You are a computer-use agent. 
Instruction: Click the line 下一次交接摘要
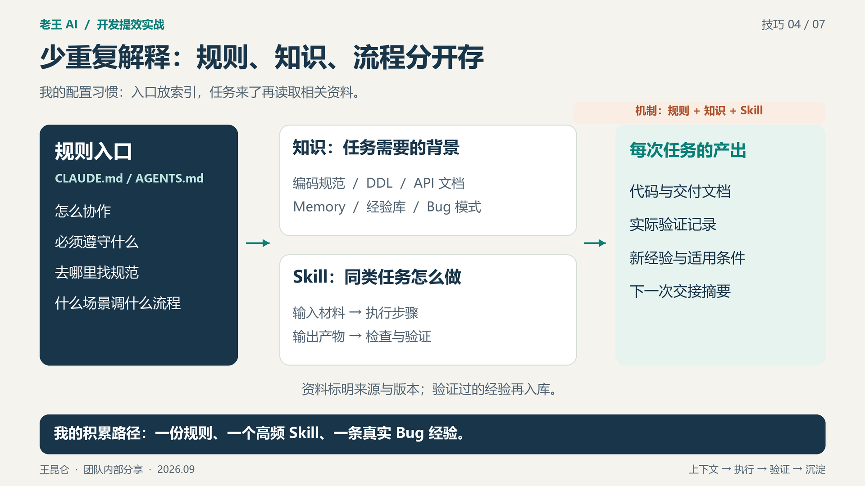point(680,291)
